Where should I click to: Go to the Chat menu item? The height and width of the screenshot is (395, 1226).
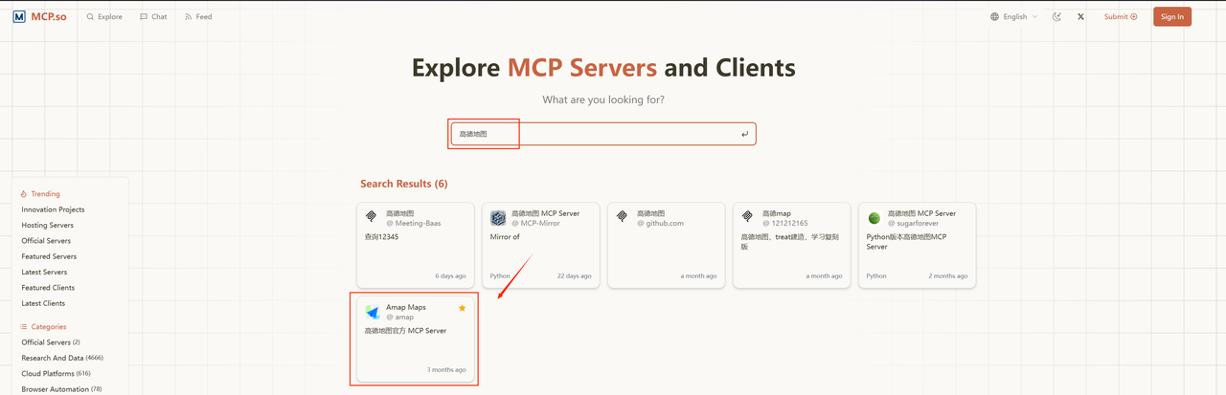coord(153,16)
